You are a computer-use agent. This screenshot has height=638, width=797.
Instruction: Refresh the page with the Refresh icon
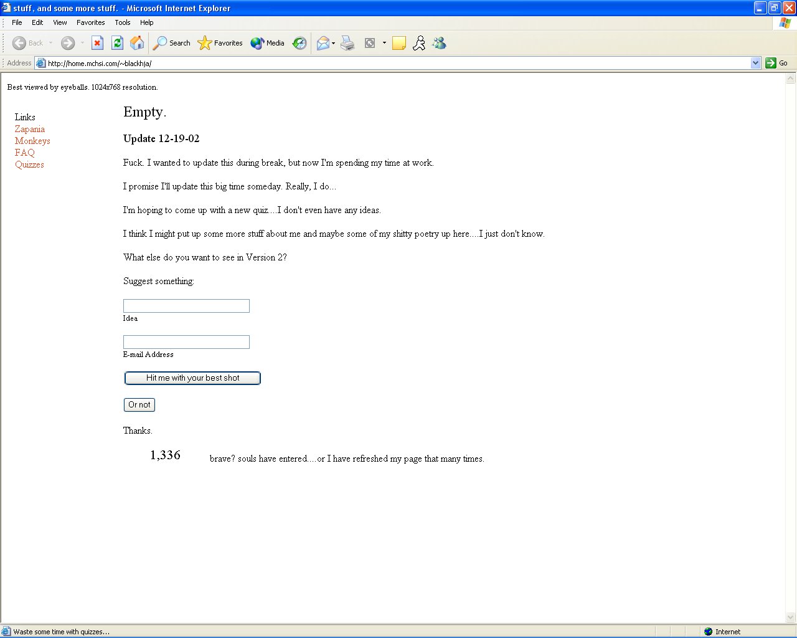(117, 43)
